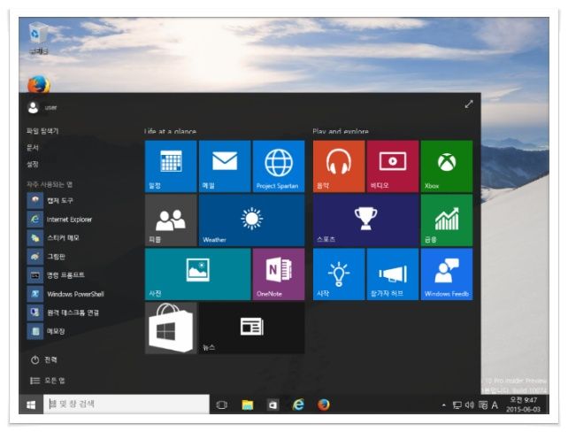Open the Photos (사진) tile
This screenshot has height=432, width=568.
(x=198, y=274)
